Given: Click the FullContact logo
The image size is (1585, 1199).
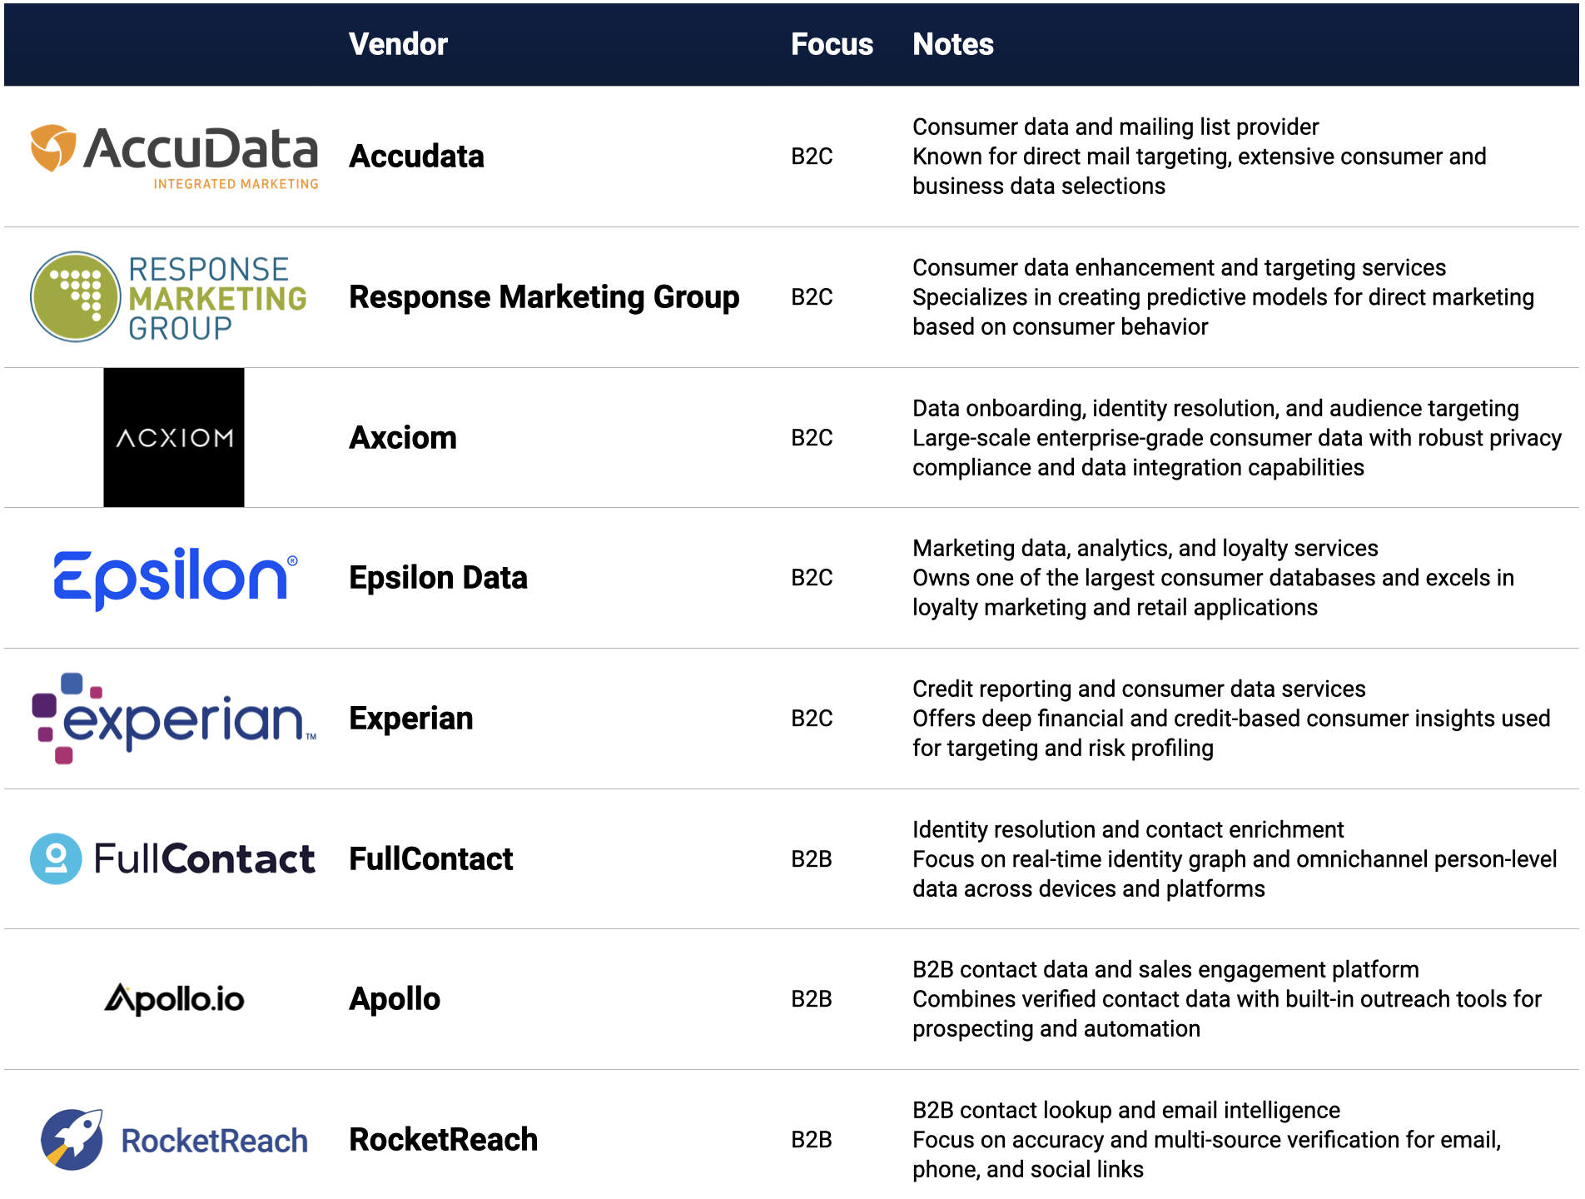Looking at the screenshot, I should click(x=172, y=858).
